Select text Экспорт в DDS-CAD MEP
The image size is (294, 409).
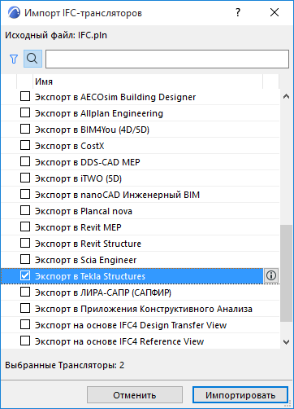(x=88, y=162)
